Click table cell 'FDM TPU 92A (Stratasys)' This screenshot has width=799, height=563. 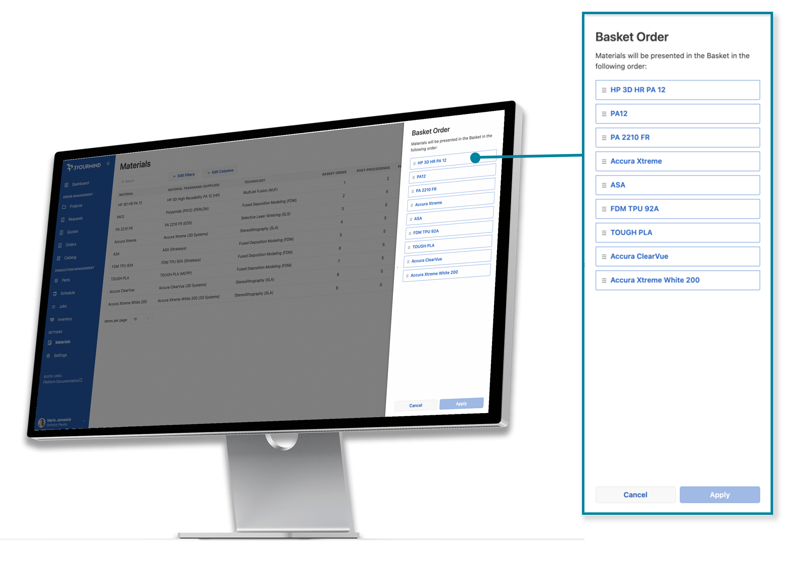pos(181,261)
